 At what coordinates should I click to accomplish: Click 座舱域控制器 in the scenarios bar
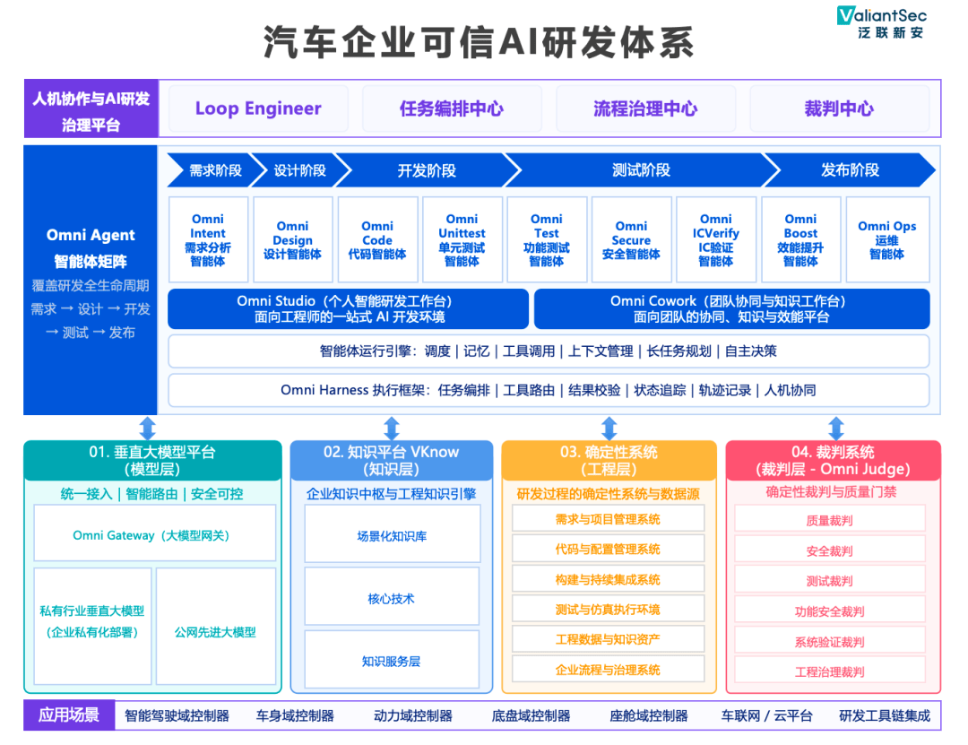[649, 716]
